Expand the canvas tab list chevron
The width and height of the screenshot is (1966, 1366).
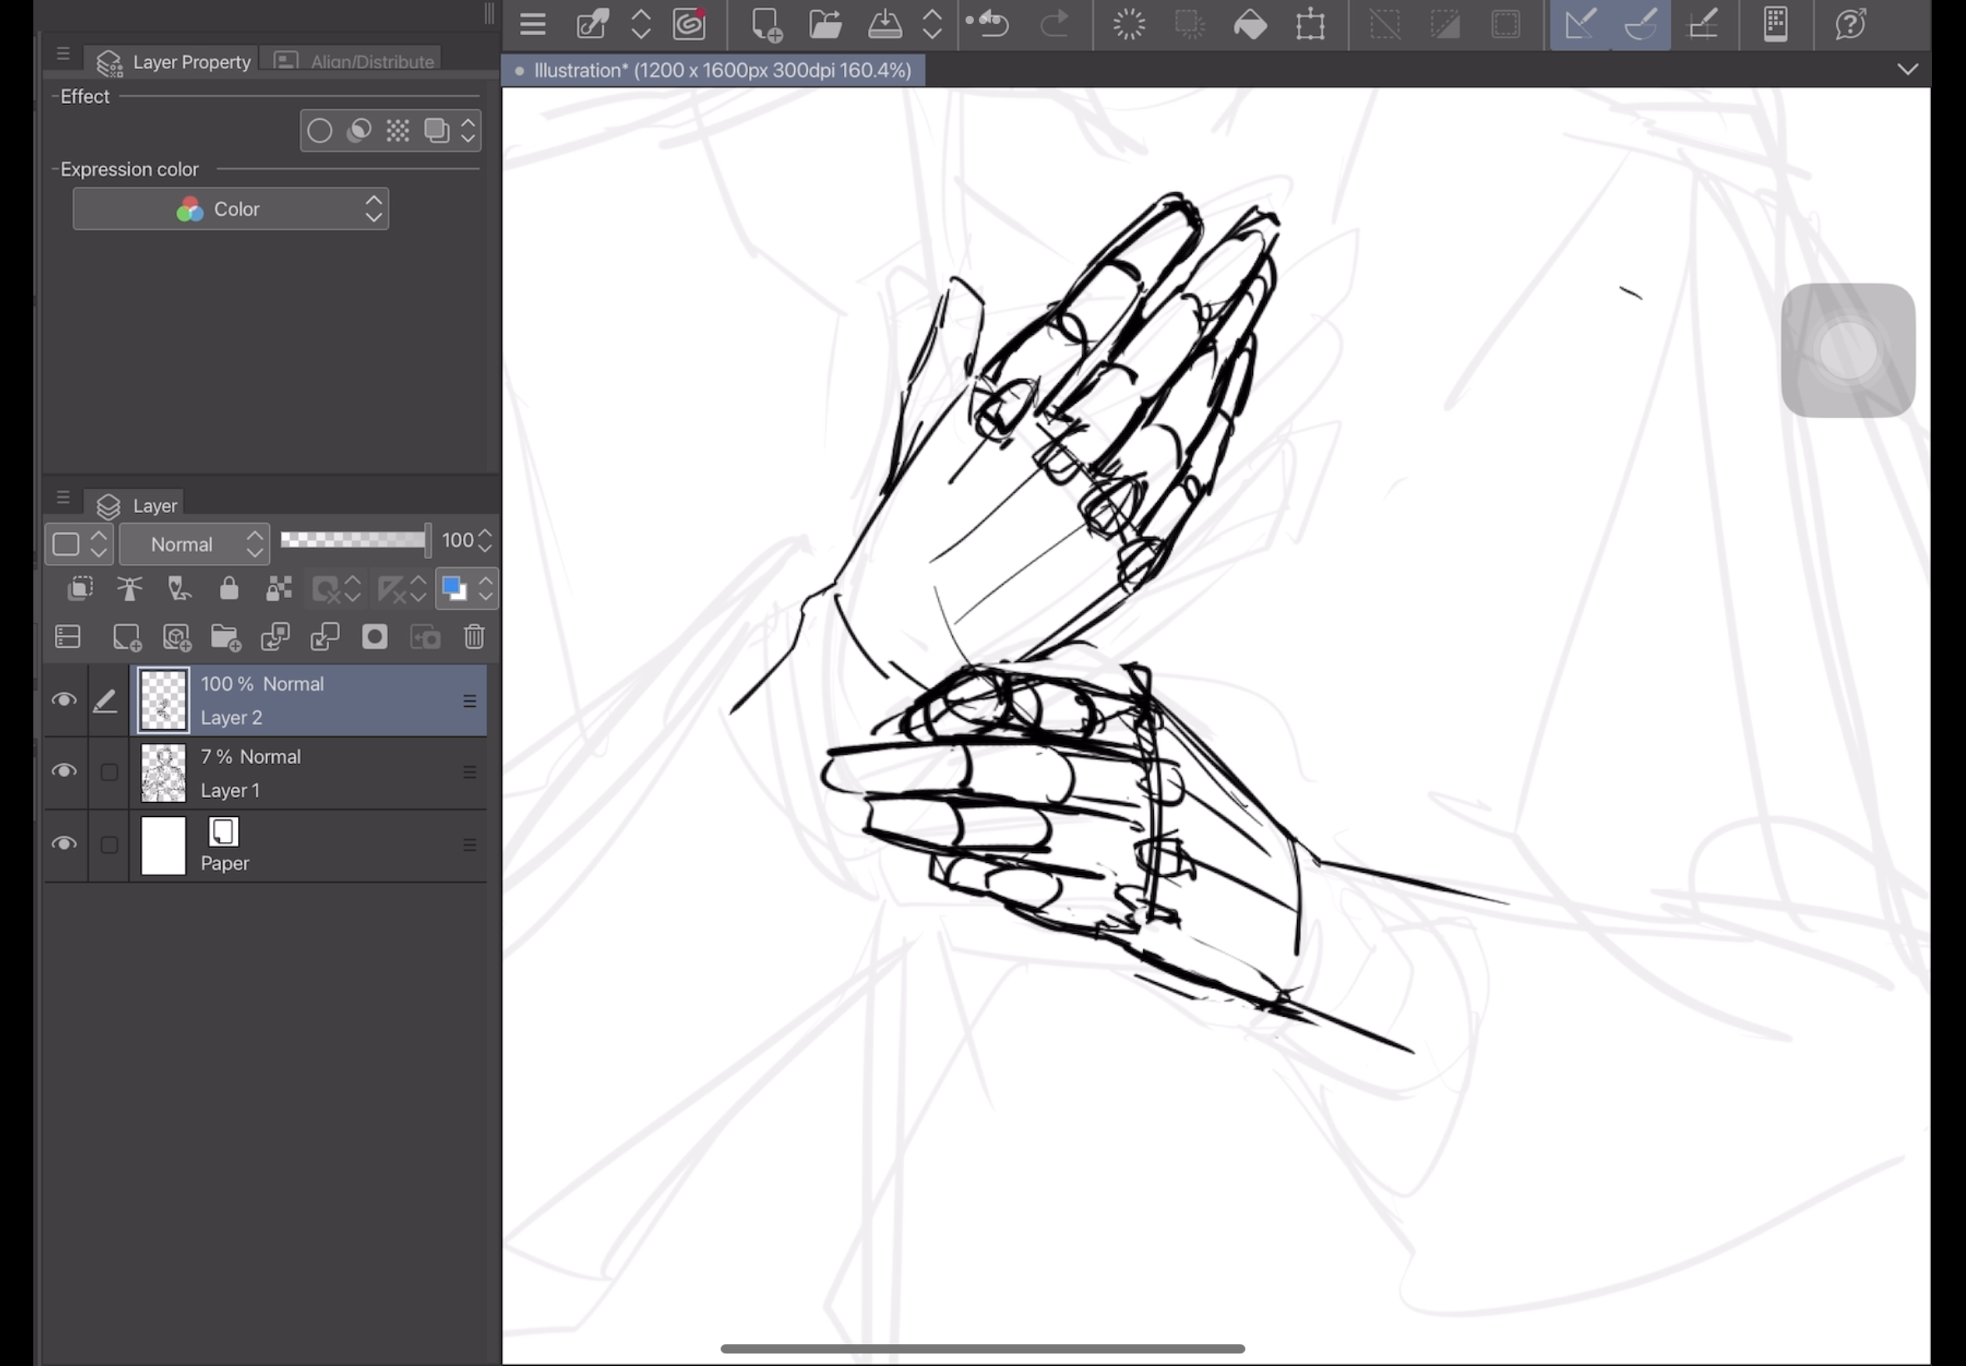(x=1907, y=69)
